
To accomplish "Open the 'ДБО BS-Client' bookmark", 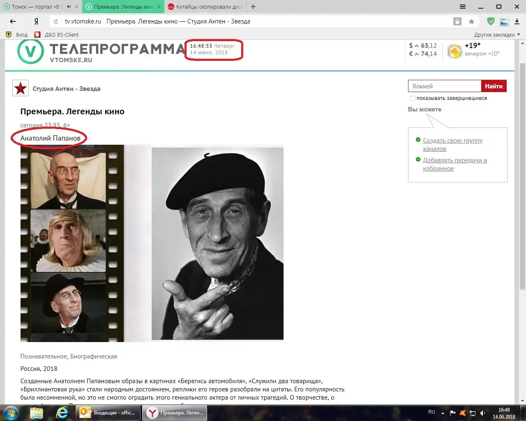I will (61, 35).
